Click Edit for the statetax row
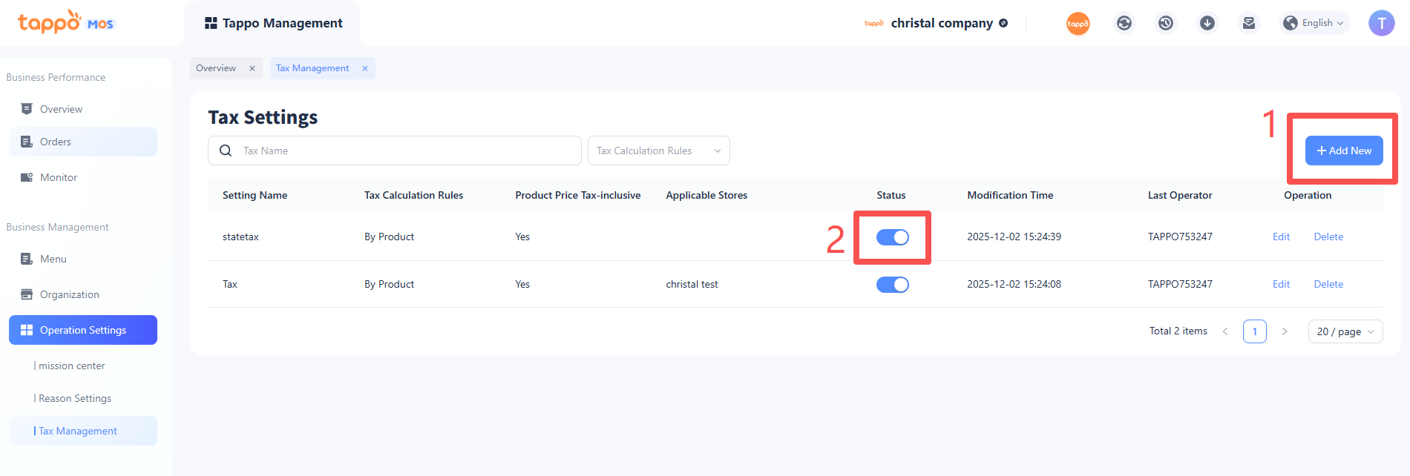Screen dimensions: 1410x476 pos(1281,237)
